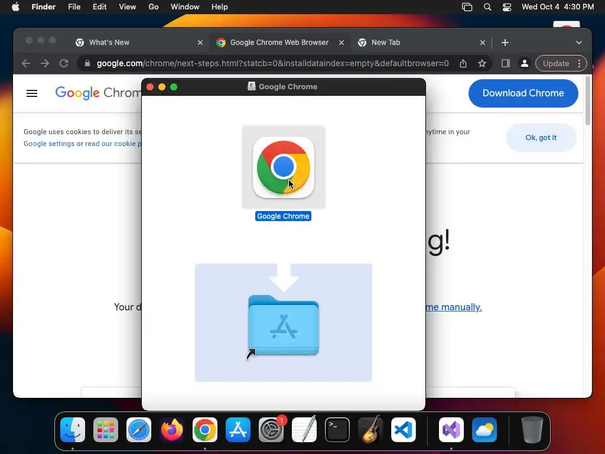Bookmark the page with the star icon
Screen dimensions: 605x454
(482, 63)
